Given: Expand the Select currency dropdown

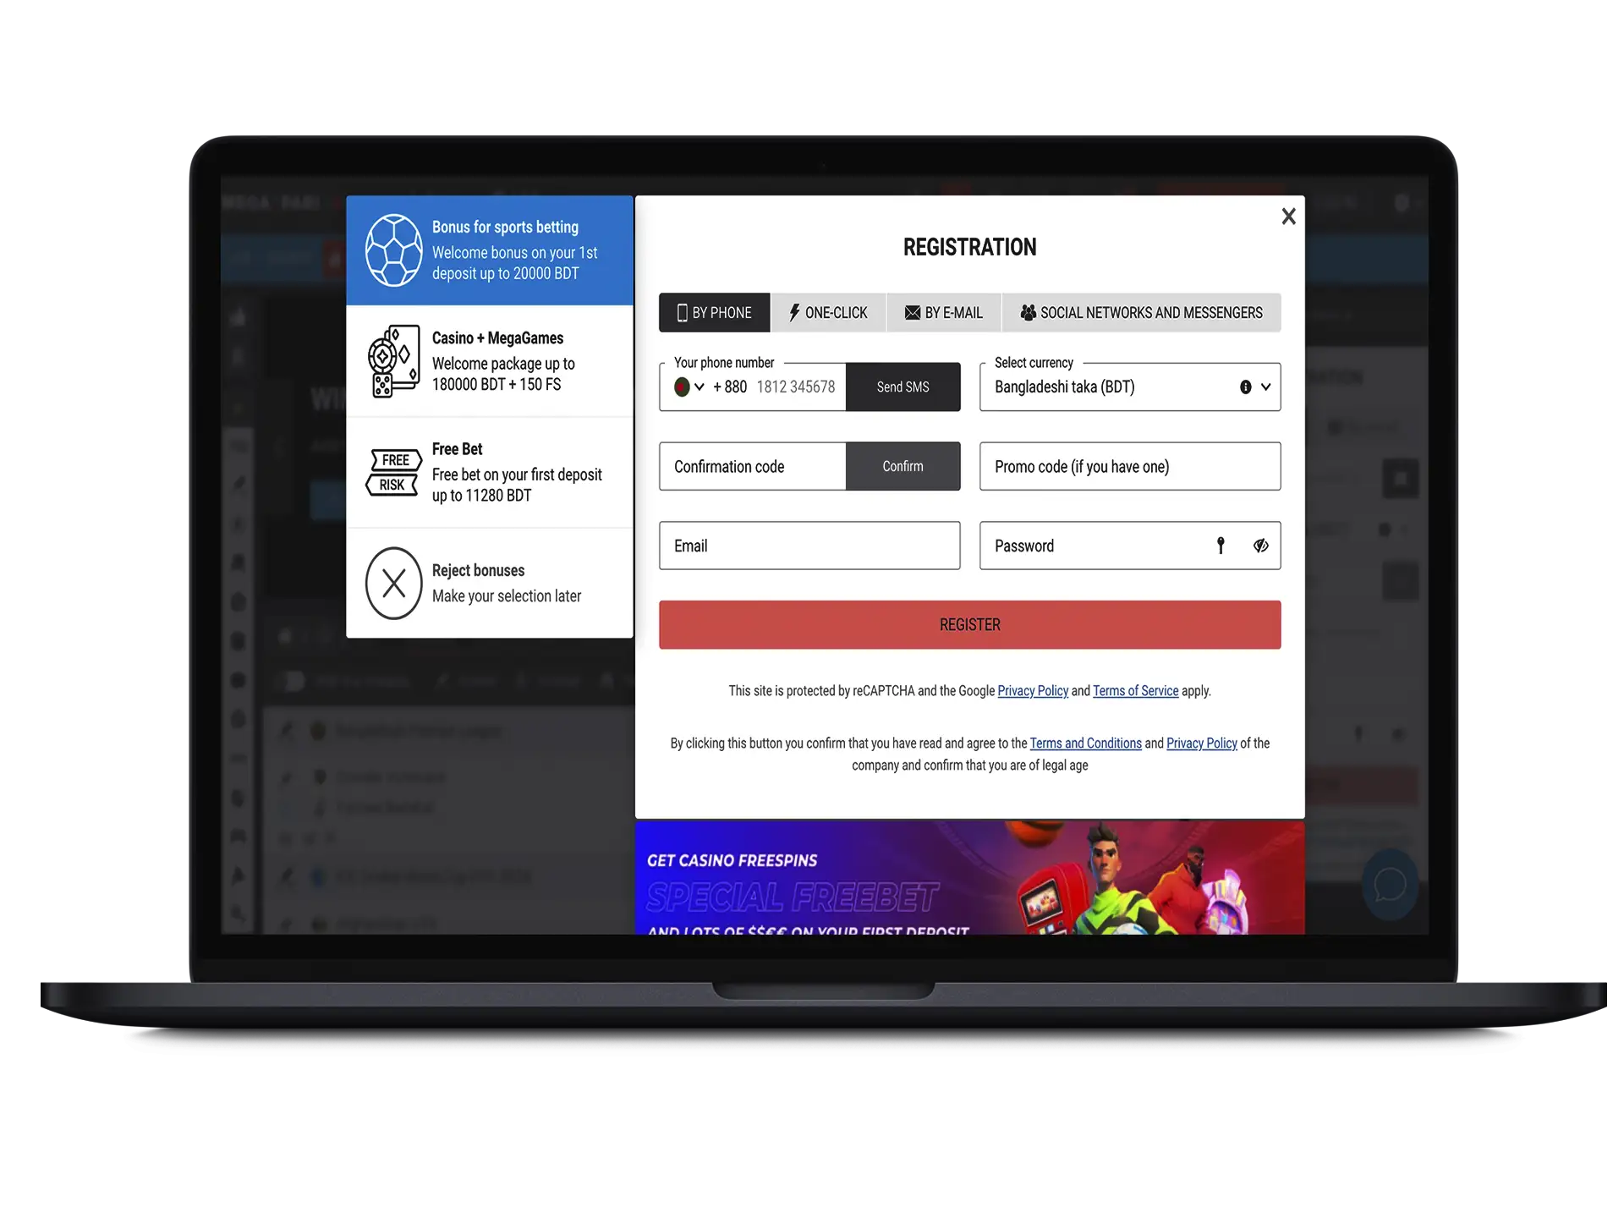Looking at the screenshot, I should pyautogui.click(x=1265, y=387).
